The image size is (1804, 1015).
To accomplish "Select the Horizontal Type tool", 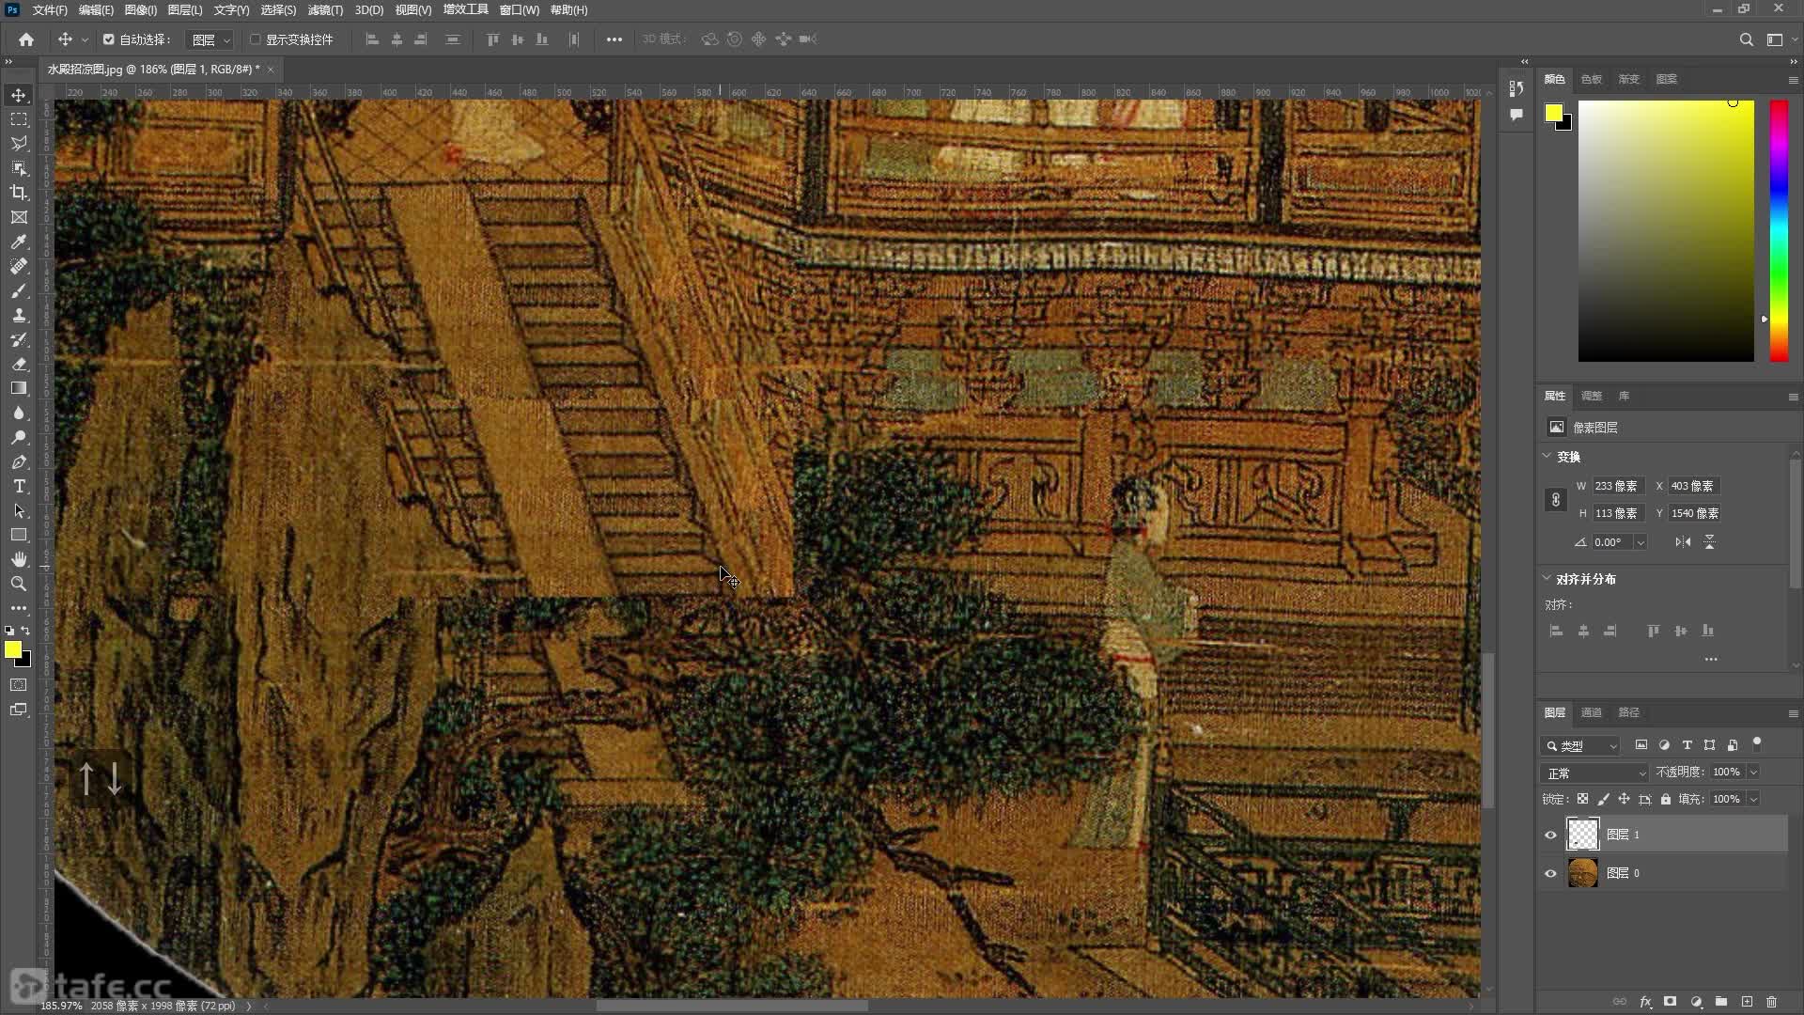I will [19, 486].
